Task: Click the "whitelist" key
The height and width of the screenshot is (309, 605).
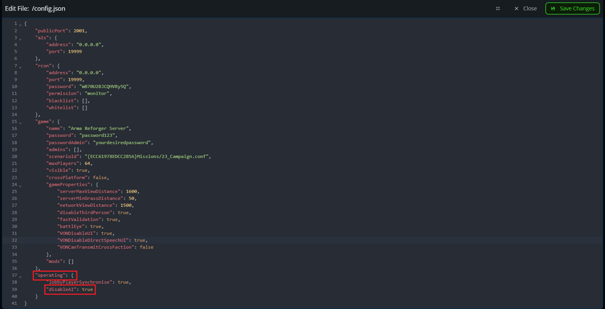Action: [61, 107]
